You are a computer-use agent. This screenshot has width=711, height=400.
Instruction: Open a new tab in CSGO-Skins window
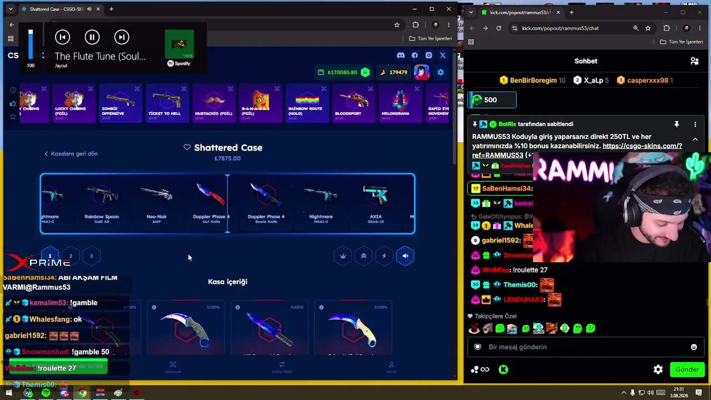pyautogui.click(x=111, y=9)
